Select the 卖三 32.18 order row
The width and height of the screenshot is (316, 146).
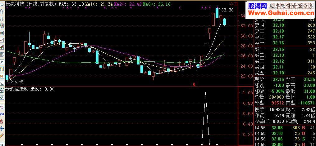(285, 31)
